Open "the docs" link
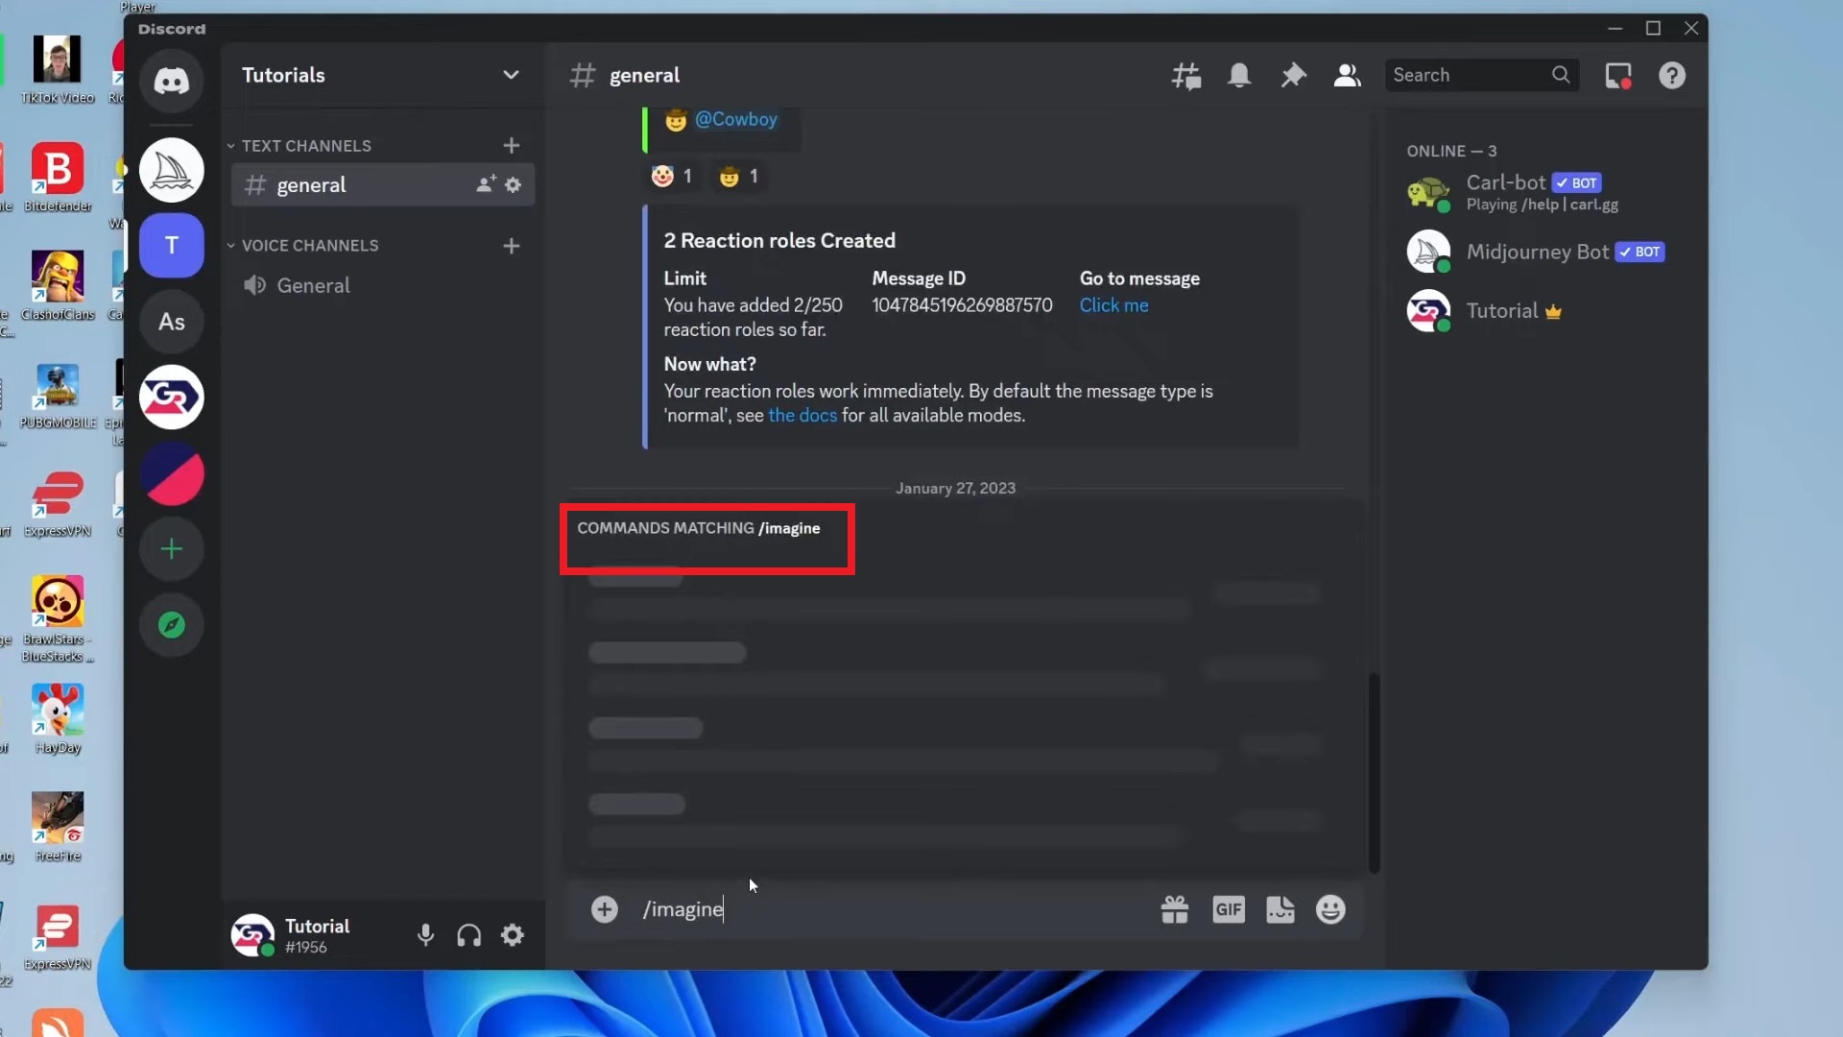The height and width of the screenshot is (1037, 1843). click(802, 416)
